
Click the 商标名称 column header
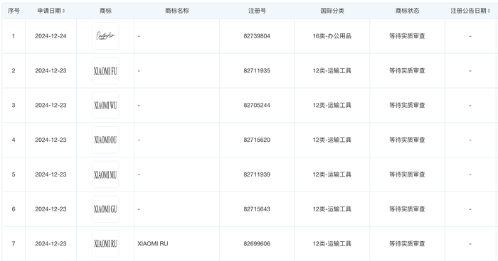(x=177, y=11)
